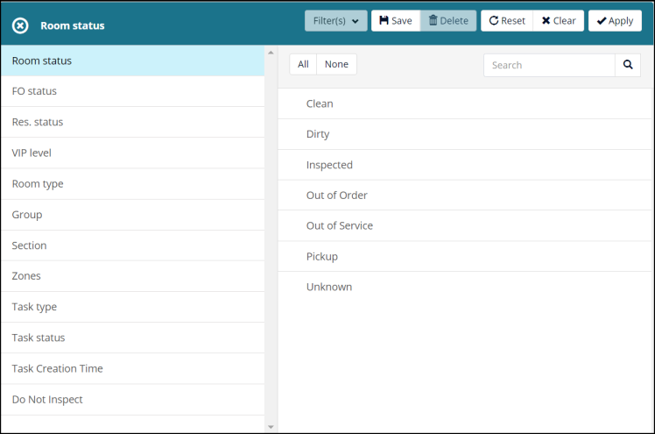Click the category list scroll up arrow
Viewport: 655px width, 434px height.
point(271,53)
